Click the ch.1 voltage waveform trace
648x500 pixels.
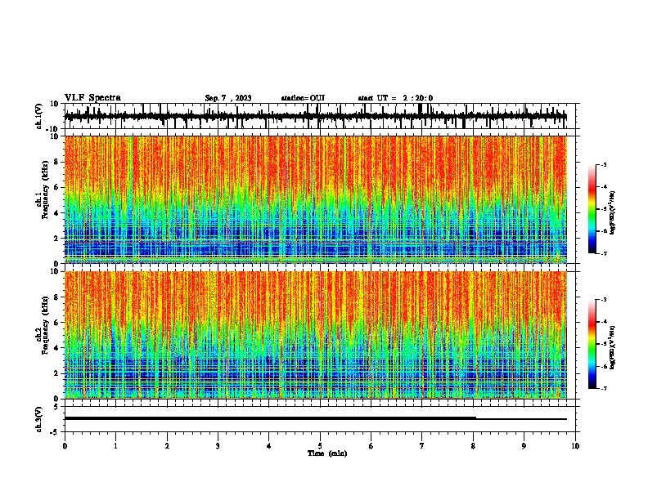tap(316, 116)
